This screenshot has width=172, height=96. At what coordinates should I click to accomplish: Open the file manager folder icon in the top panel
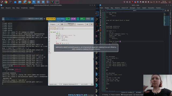[x=20, y=2]
